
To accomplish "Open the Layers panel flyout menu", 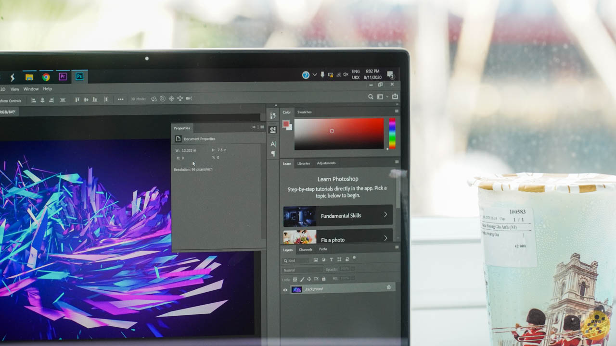I will (x=397, y=247).
